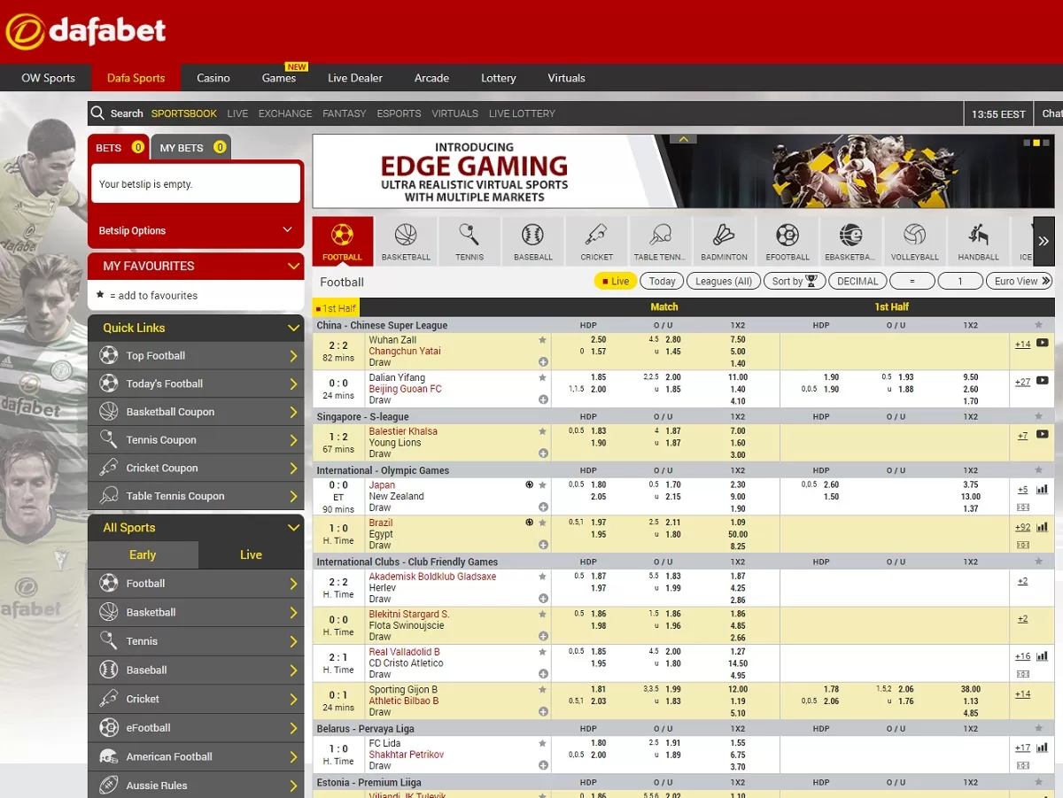This screenshot has width=1063, height=798.
Task: Open the DECIMAL odds format dropdown
Action: (x=857, y=281)
